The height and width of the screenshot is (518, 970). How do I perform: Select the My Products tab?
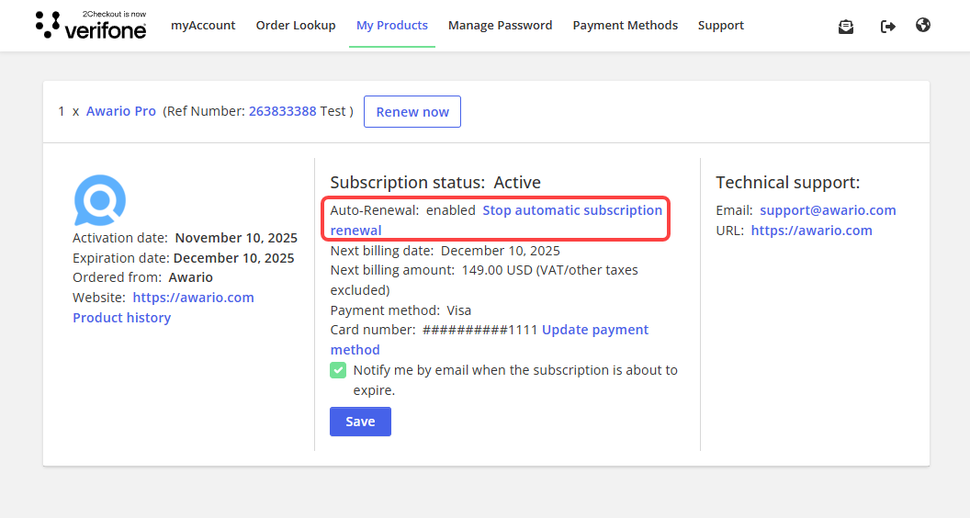(x=392, y=26)
